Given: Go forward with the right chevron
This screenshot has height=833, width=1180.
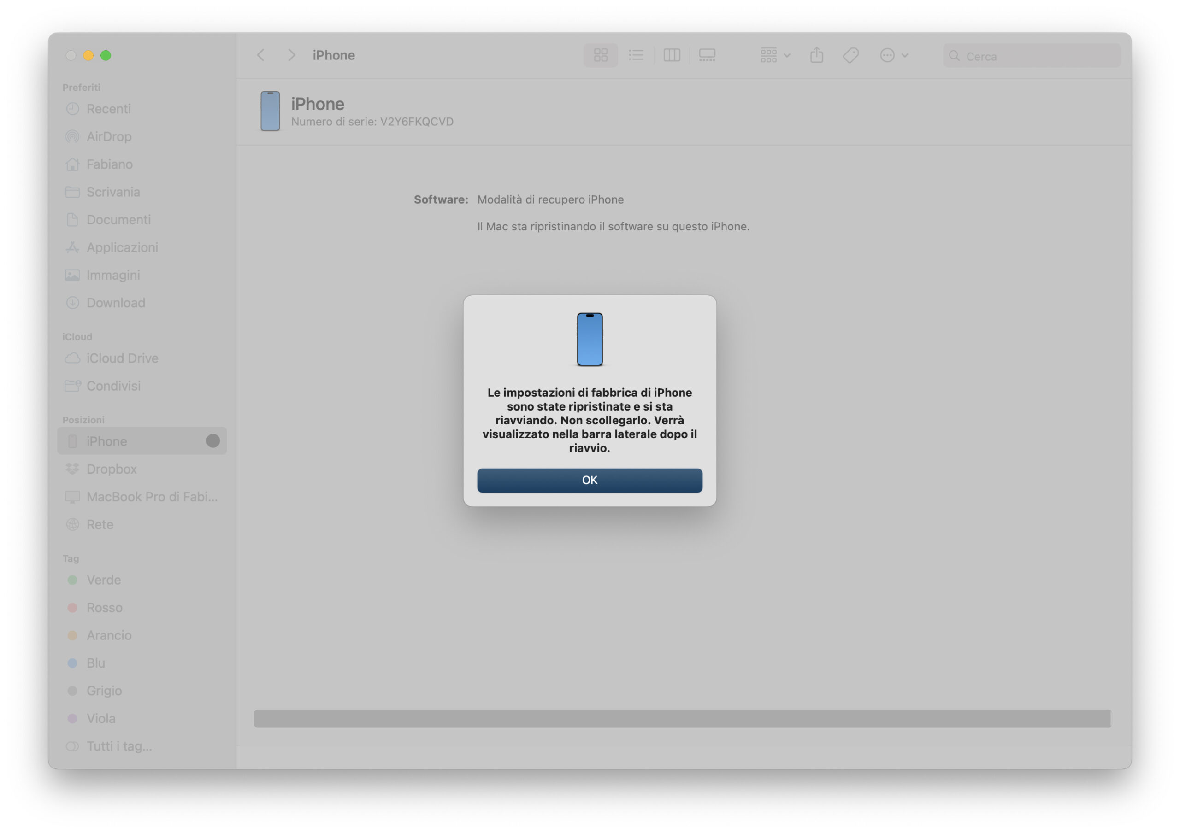Looking at the screenshot, I should coord(291,55).
